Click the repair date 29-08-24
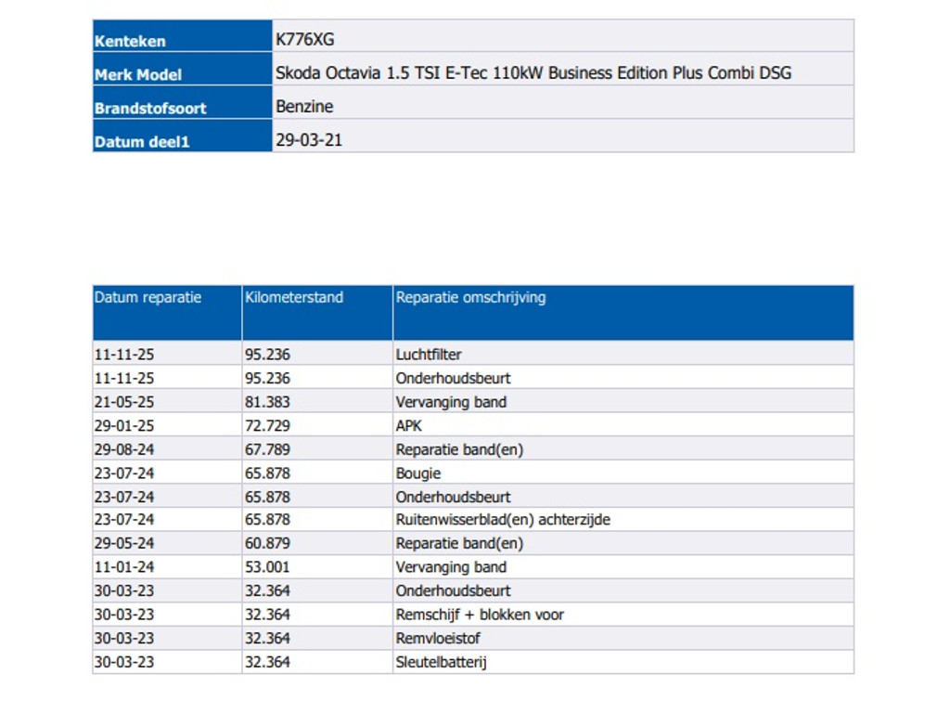This screenshot has width=950, height=713. coord(124,449)
